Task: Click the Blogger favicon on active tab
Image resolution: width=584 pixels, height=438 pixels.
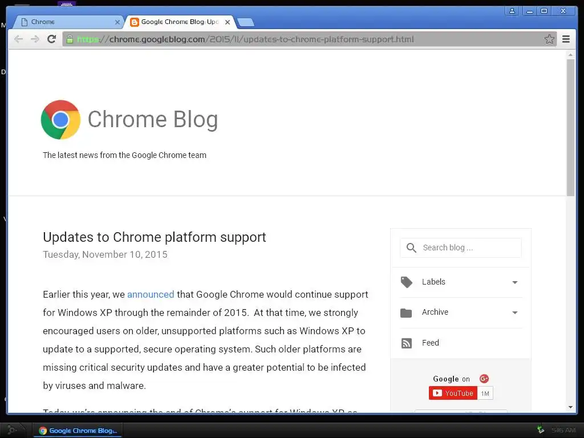Action: pyautogui.click(x=135, y=22)
